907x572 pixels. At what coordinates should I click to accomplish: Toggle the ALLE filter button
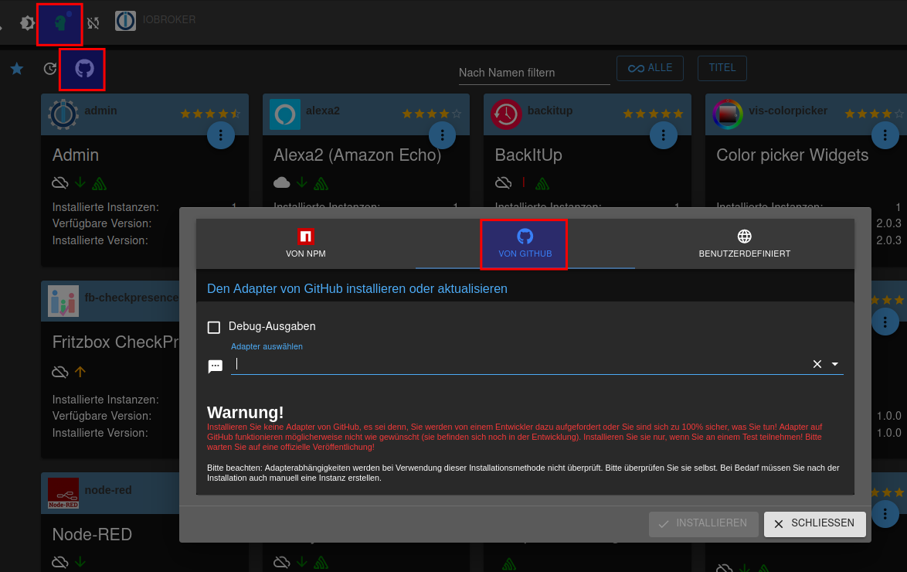[x=651, y=68]
